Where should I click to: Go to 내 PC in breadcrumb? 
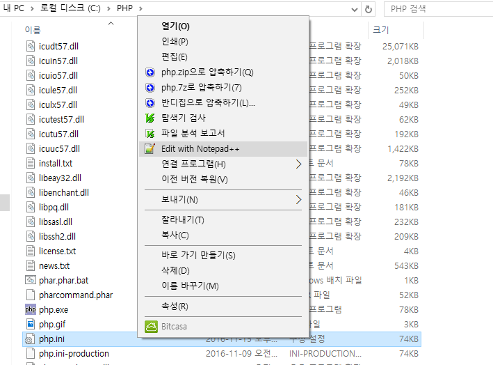click(13, 8)
